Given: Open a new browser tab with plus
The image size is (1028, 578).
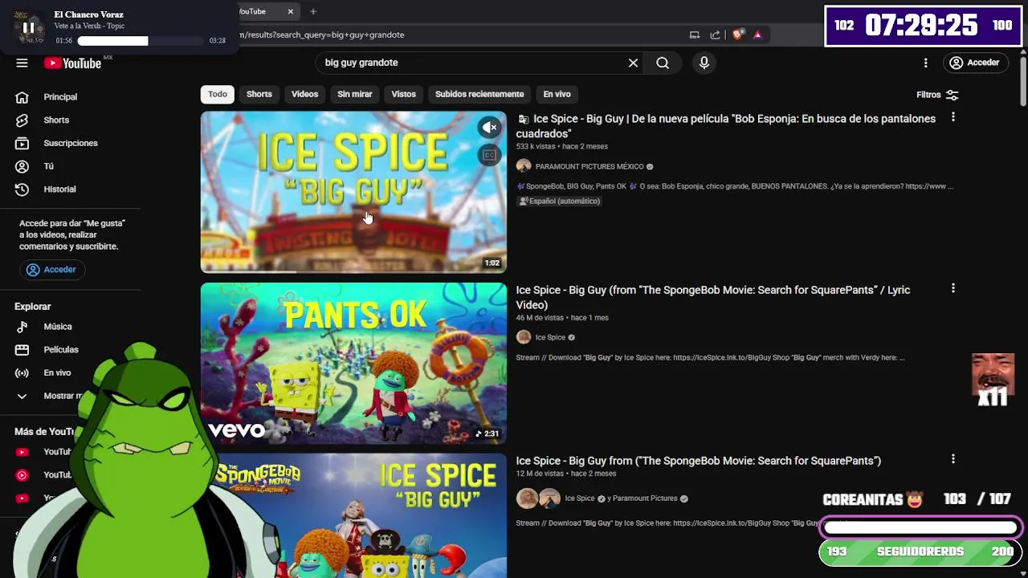Looking at the screenshot, I should click(x=313, y=11).
